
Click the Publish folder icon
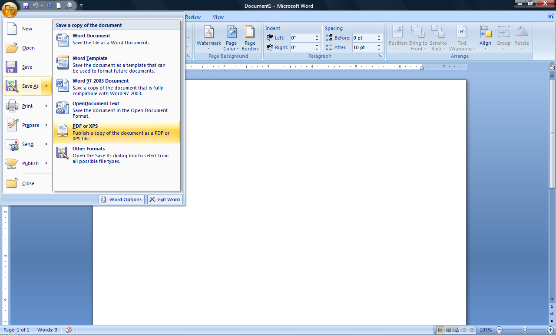(12, 163)
